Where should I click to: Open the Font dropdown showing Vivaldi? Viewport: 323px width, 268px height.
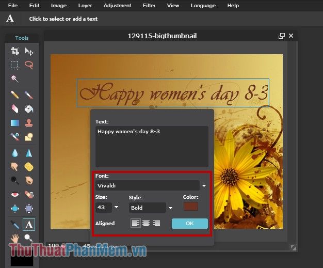coord(204,186)
